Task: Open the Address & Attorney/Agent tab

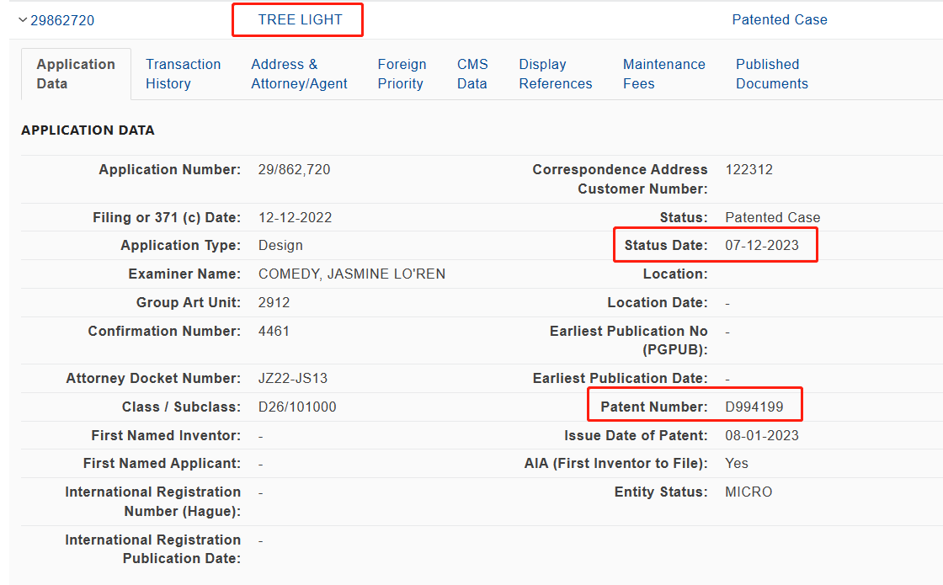Action: [x=299, y=74]
